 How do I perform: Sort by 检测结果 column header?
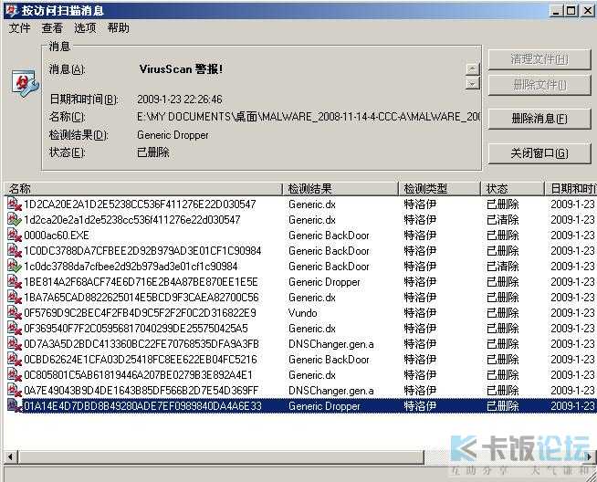[x=340, y=189]
